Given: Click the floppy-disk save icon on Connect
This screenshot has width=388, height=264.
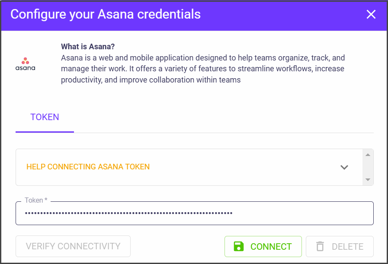Looking at the screenshot, I should [x=239, y=246].
